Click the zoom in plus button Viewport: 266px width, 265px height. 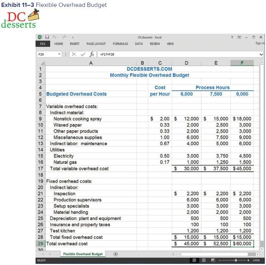[248, 260]
